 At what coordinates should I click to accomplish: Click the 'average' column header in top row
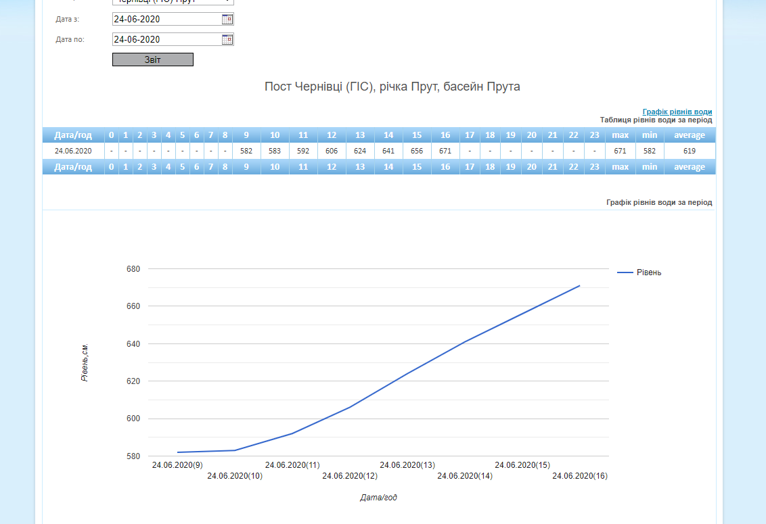(x=690, y=135)
